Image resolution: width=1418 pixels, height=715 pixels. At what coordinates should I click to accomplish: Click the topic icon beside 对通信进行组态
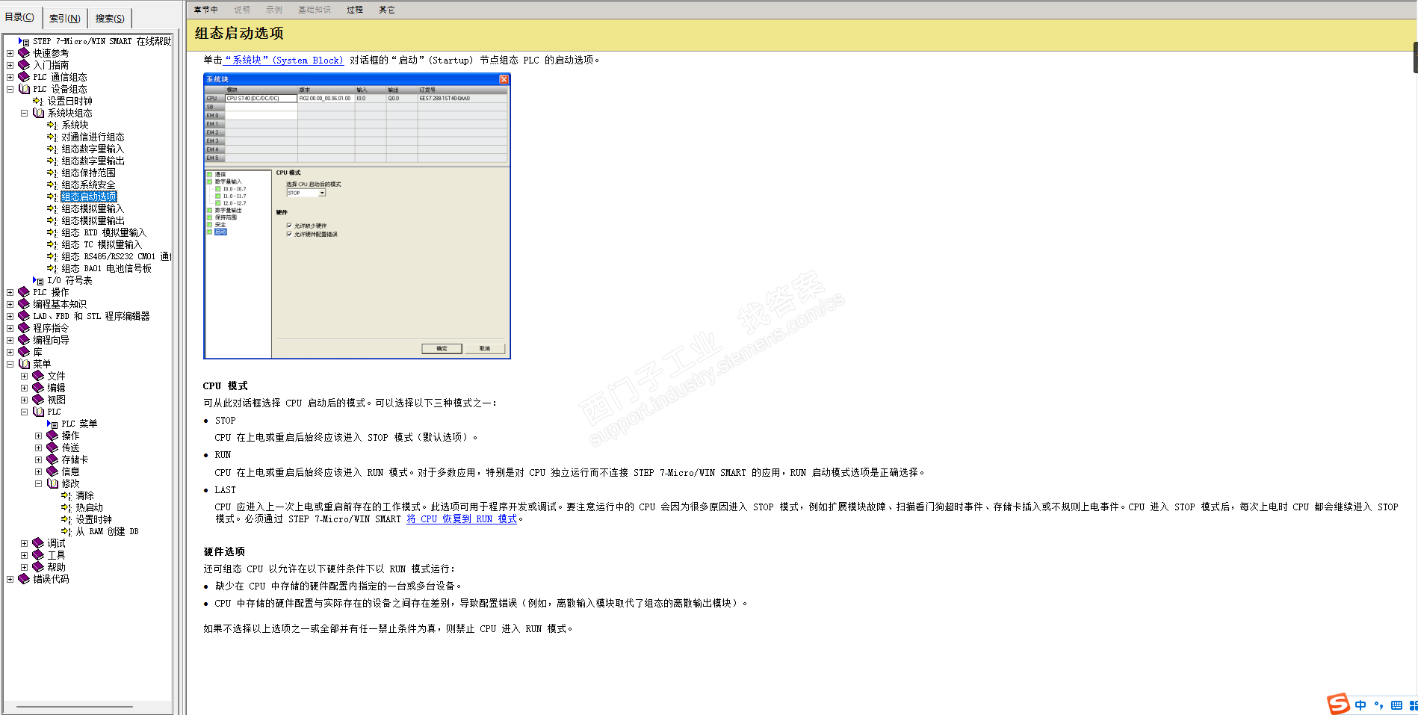[52, 137]
